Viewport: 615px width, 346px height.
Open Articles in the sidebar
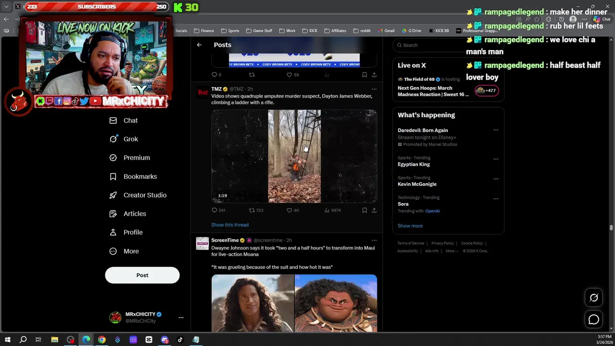[127, 214]
